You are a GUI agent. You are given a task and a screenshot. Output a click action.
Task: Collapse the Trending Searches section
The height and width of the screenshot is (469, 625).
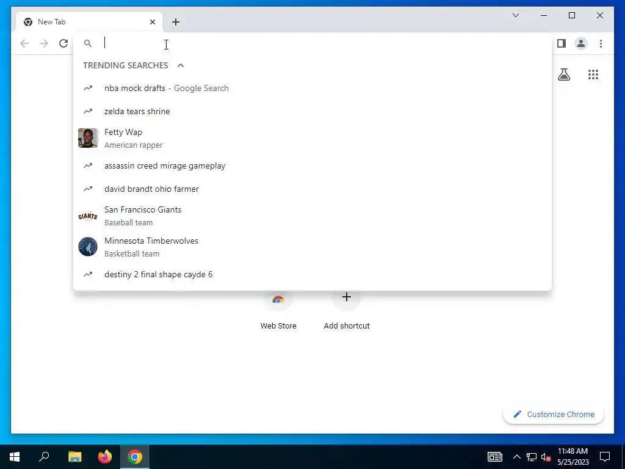coord(181,65)
